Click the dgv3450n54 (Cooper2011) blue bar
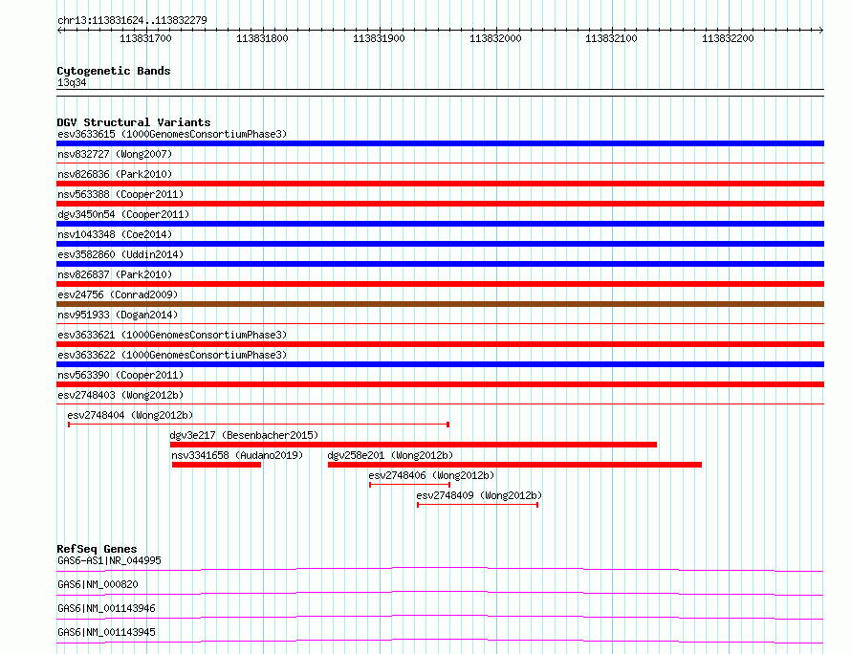The height and width of the screenshot is (654, 851). pos(440,224)
